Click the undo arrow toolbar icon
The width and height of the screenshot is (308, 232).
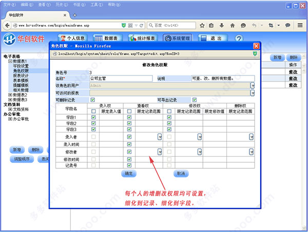pos(254,25)
